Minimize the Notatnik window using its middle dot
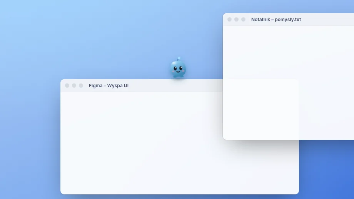Image resolution: width=354 pixels, height=199 pixels. pyautogui.click(x=236, y=20)
